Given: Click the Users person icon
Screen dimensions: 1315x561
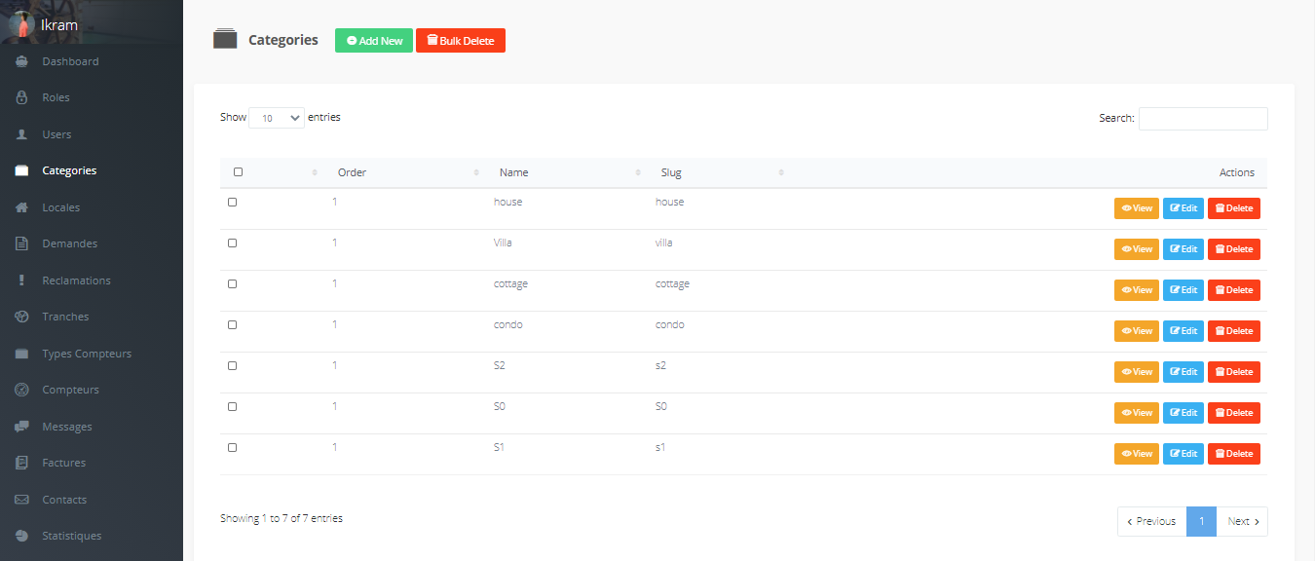Looking at the screenshot, I should (x=21, y=134).
